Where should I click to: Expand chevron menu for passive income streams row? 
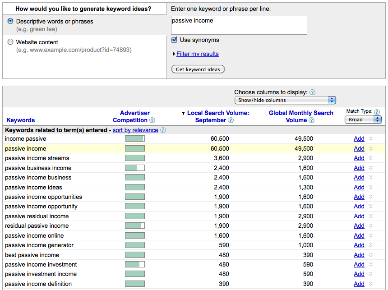point(371,158)
